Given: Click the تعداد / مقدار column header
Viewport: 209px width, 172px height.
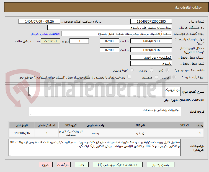Looking at the screenshot, I should [47, 125].
